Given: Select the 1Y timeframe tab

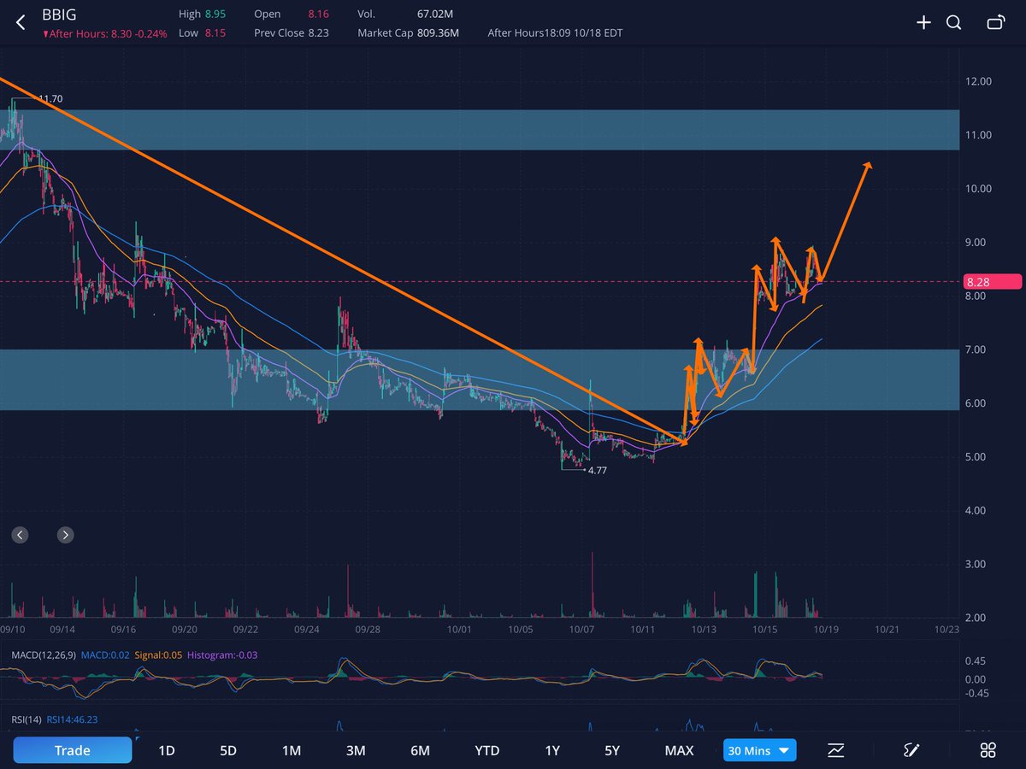Looking at the screenshot, I should coord(552,751).
